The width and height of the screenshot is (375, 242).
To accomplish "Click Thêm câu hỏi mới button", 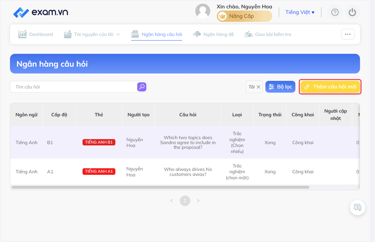I will click(x=330, y=87).
